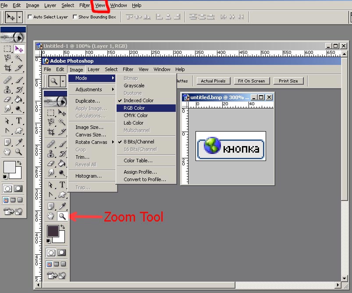352x293 pixels.
Task: Click the Fit On Screen button
Action: (x=252, y=81)
